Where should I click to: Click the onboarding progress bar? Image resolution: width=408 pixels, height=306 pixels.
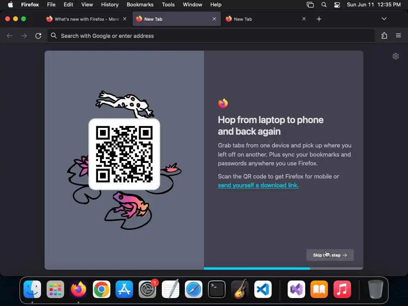point(284,268)
